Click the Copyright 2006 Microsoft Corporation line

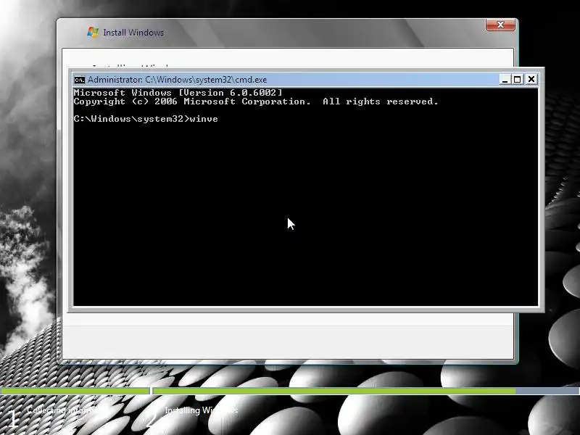[256, 101]
